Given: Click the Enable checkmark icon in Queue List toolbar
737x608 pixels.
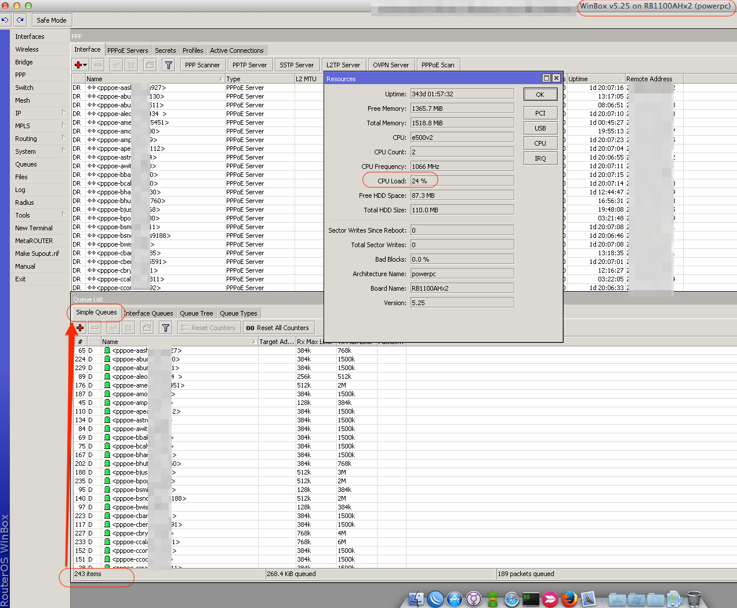Looking at the screenshot, I should [113, 328].
